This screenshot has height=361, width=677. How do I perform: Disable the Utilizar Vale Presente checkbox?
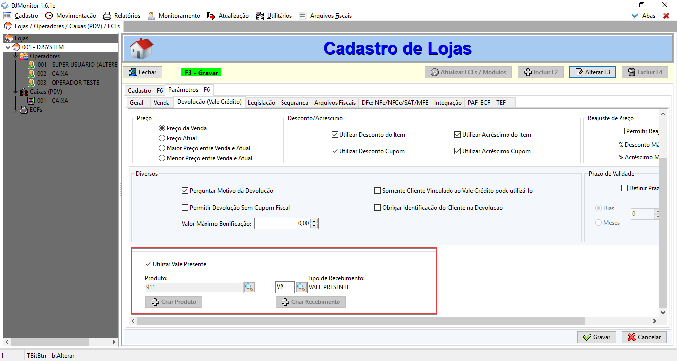[x=148, y=264]
